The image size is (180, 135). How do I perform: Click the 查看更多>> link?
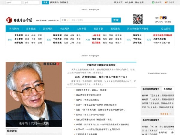166,114
